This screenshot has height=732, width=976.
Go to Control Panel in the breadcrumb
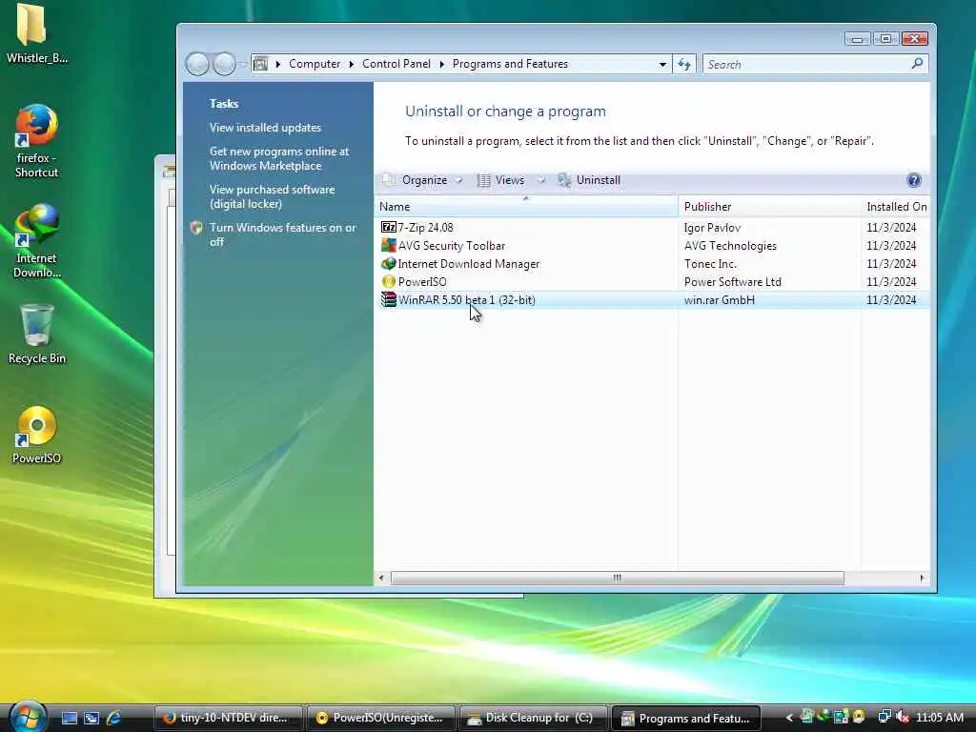coord(396,64)
